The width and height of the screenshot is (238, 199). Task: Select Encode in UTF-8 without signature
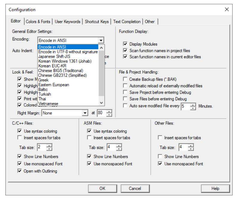coord(68,52)
